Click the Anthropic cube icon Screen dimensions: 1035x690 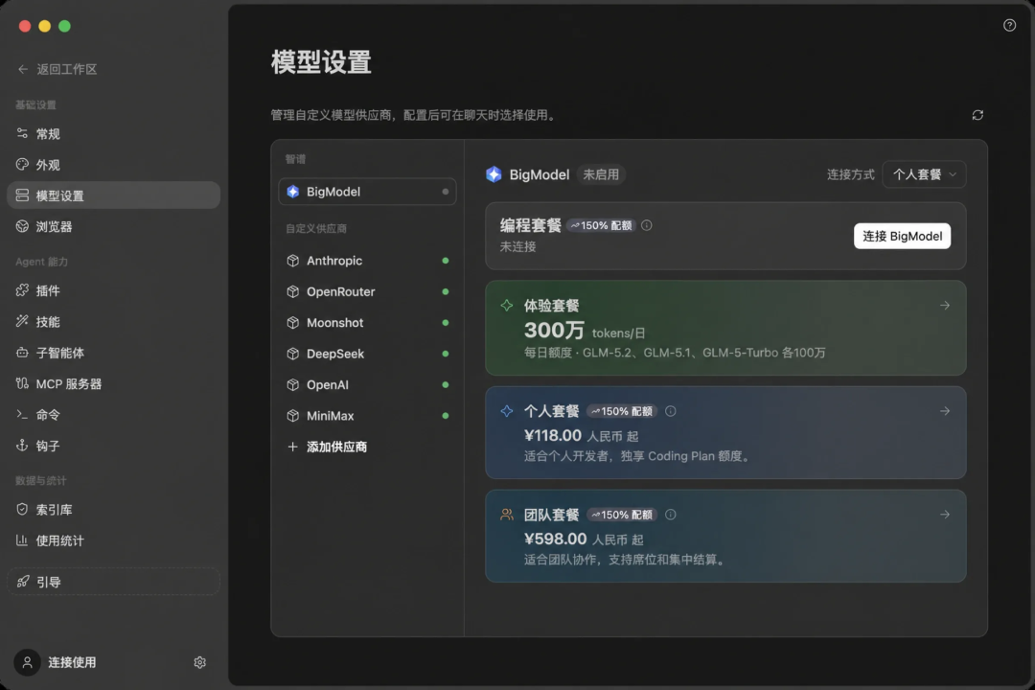pyautogui.click(x=293, y=261)
